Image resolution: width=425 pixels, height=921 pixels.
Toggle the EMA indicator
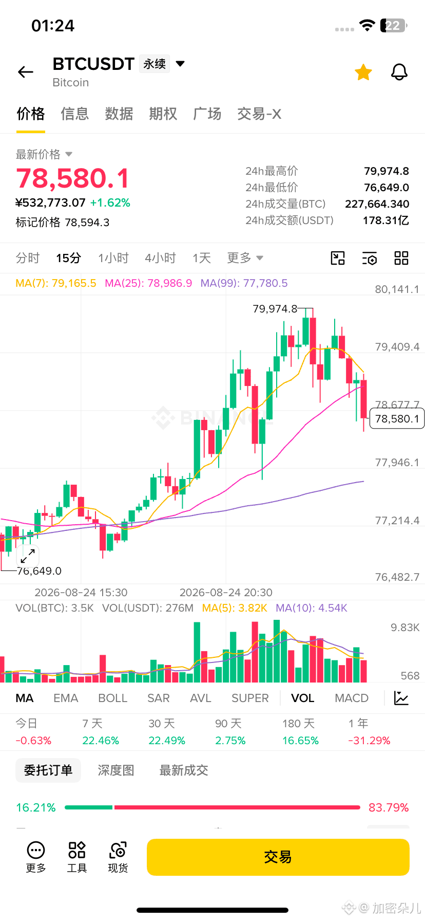tap(66, 698)
